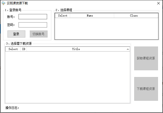
Task: Click the 密码 label text
Action: pyautogui.click(x=11, y=25)
